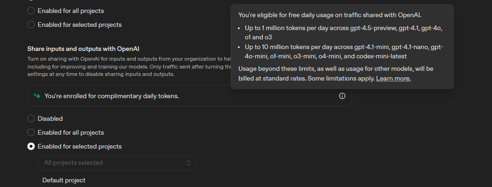Click the tooltip bullet about 1 million tokens
This screenshot has width=492, height=187.
344,32
